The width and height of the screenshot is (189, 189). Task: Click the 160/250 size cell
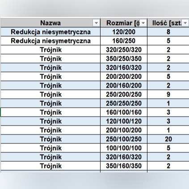click(x=124, y=41)
